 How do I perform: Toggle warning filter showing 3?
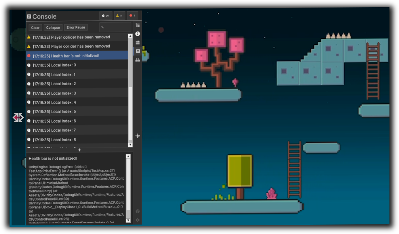point(119,16)
